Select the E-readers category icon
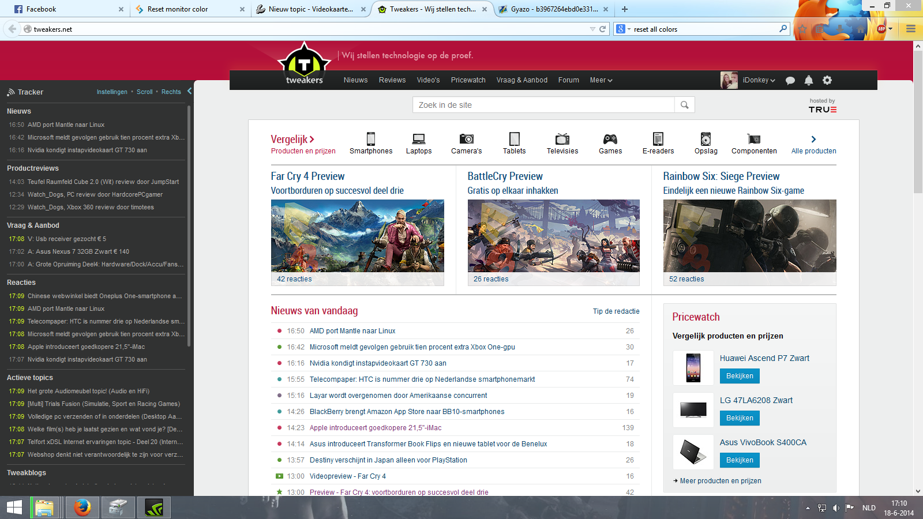 pyautogui.click(x=658, y=139)
